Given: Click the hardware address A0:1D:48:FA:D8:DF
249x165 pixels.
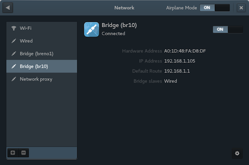Looking at the screenshot, I should (185, 51).
